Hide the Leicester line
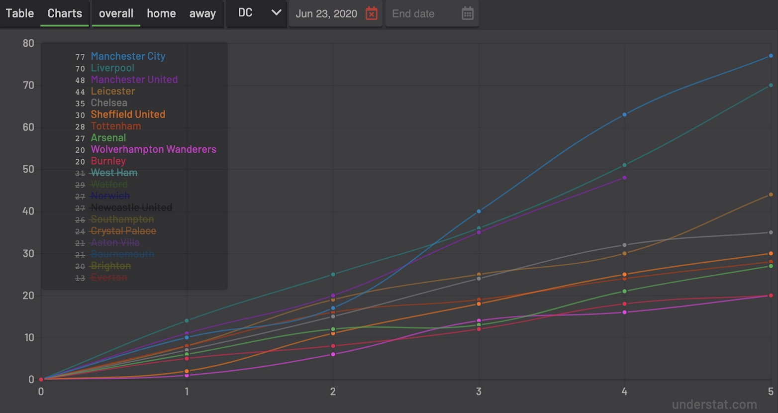Screen dimensions: 778x413 pos(113,91)
